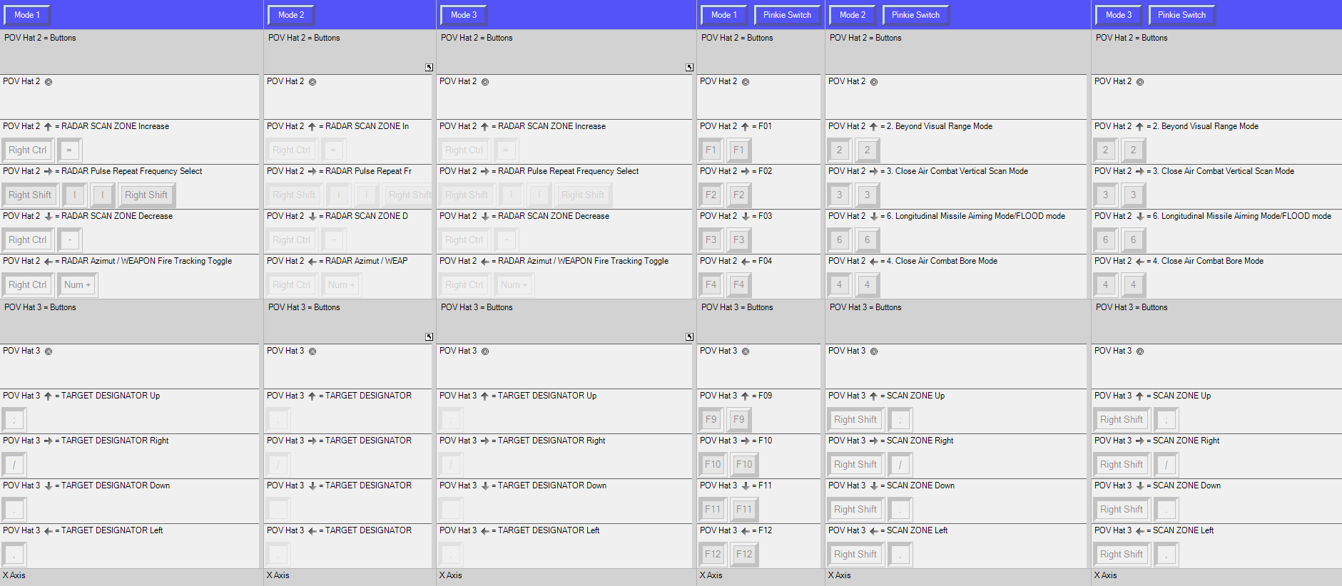Image resolution: width=1342 pixels, height=586 pixels.
Task: Click the up arrow icon for F09 binding
Action: coord(745,396)
